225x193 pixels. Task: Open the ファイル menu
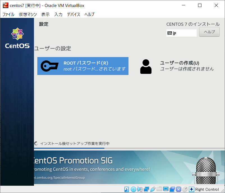(x=8, y=14)
